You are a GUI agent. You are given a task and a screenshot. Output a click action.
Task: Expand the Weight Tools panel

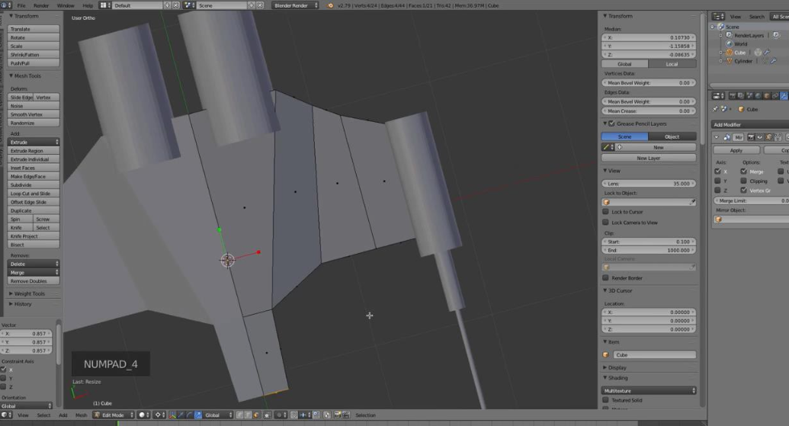click(29, 293)
